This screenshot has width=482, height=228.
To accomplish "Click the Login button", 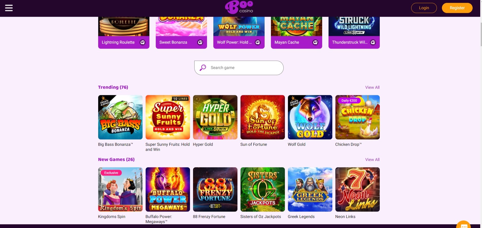I will pyautogui.click(x=424, y=8).
